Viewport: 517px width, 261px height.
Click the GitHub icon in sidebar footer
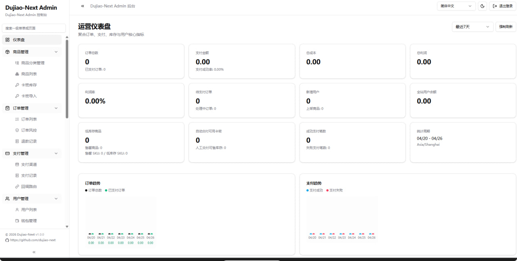click(7, 240)
